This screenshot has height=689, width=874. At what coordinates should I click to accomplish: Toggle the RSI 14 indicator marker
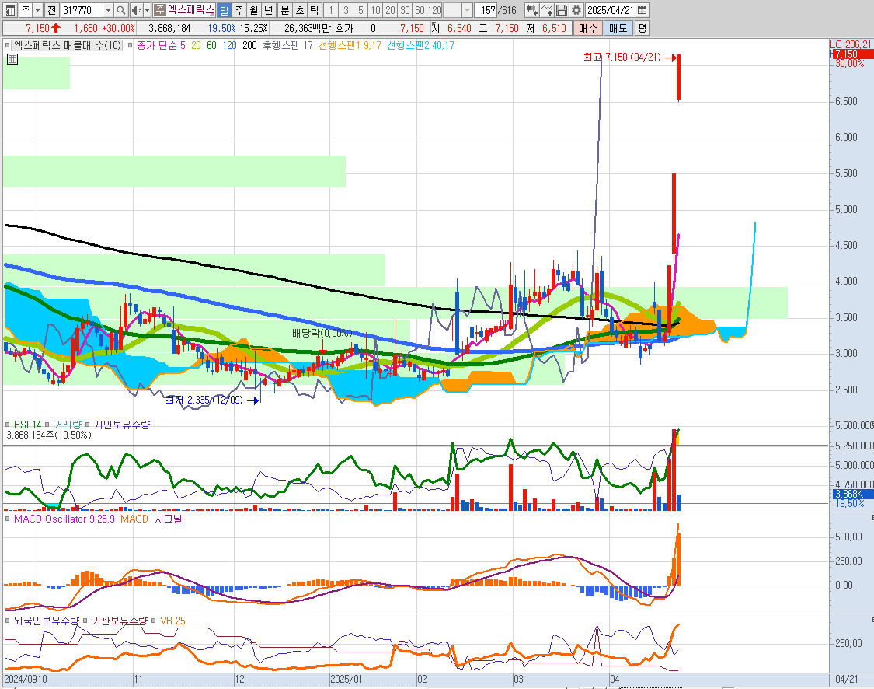pos(7,425)
